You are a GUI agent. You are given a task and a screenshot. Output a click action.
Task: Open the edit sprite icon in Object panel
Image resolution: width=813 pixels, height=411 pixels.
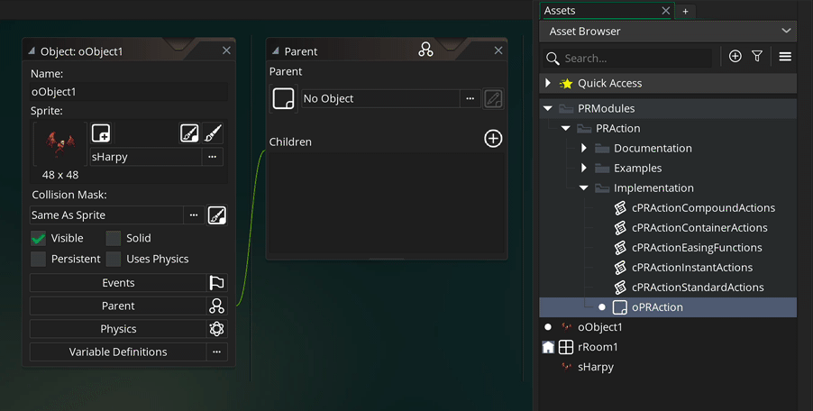pos(189,133)
